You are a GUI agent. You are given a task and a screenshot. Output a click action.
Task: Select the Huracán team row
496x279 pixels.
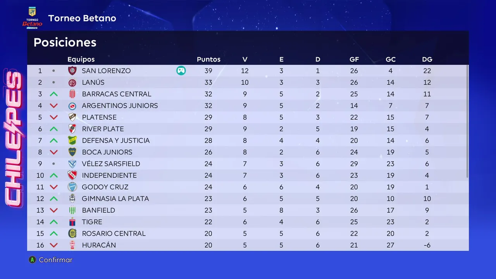[x=248, y=245]
